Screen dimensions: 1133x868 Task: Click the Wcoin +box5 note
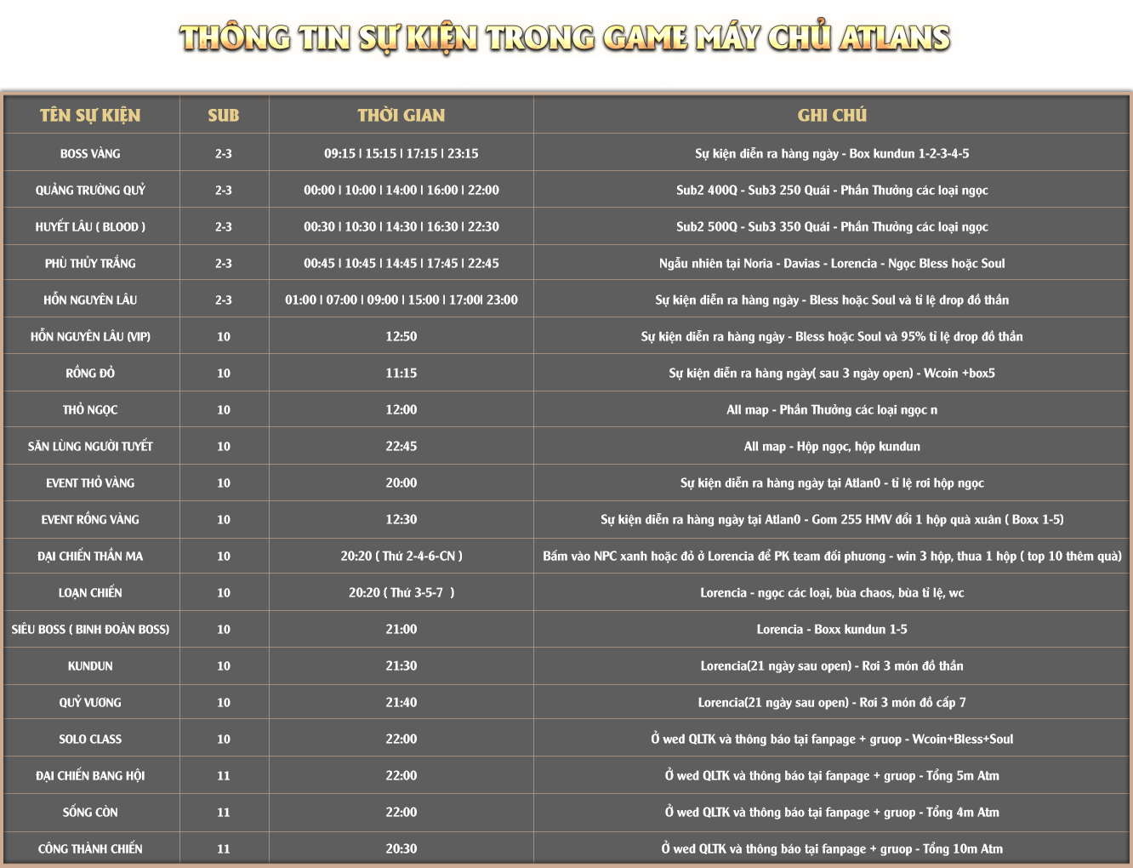(x=832, y=374)
